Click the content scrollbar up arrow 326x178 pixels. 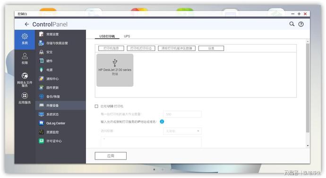coord(308,41)
